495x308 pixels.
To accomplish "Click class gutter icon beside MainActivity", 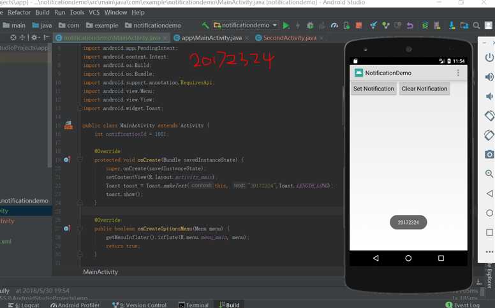I will pos(68,125).
